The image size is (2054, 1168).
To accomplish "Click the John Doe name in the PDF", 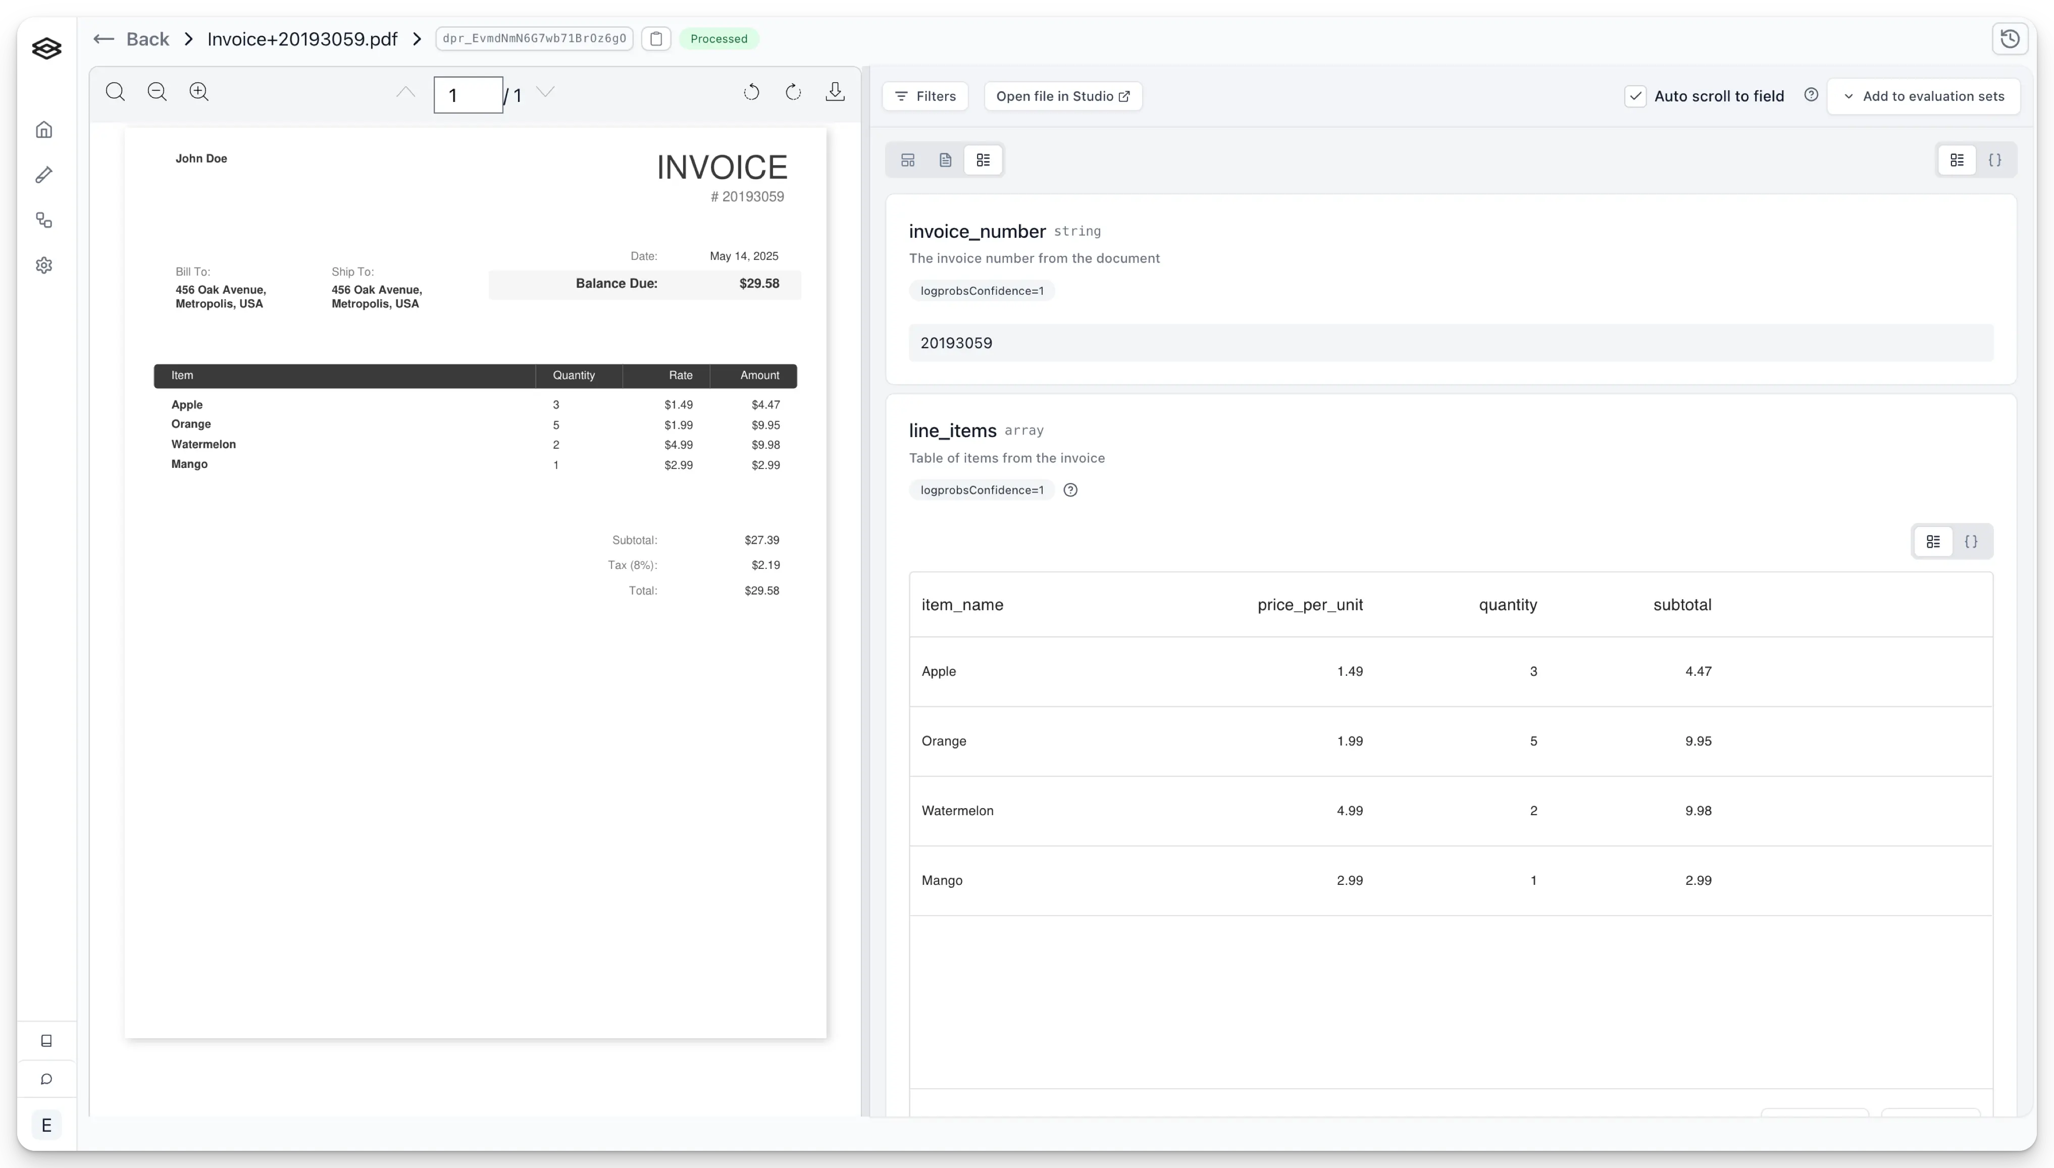I will pos(201,158).
